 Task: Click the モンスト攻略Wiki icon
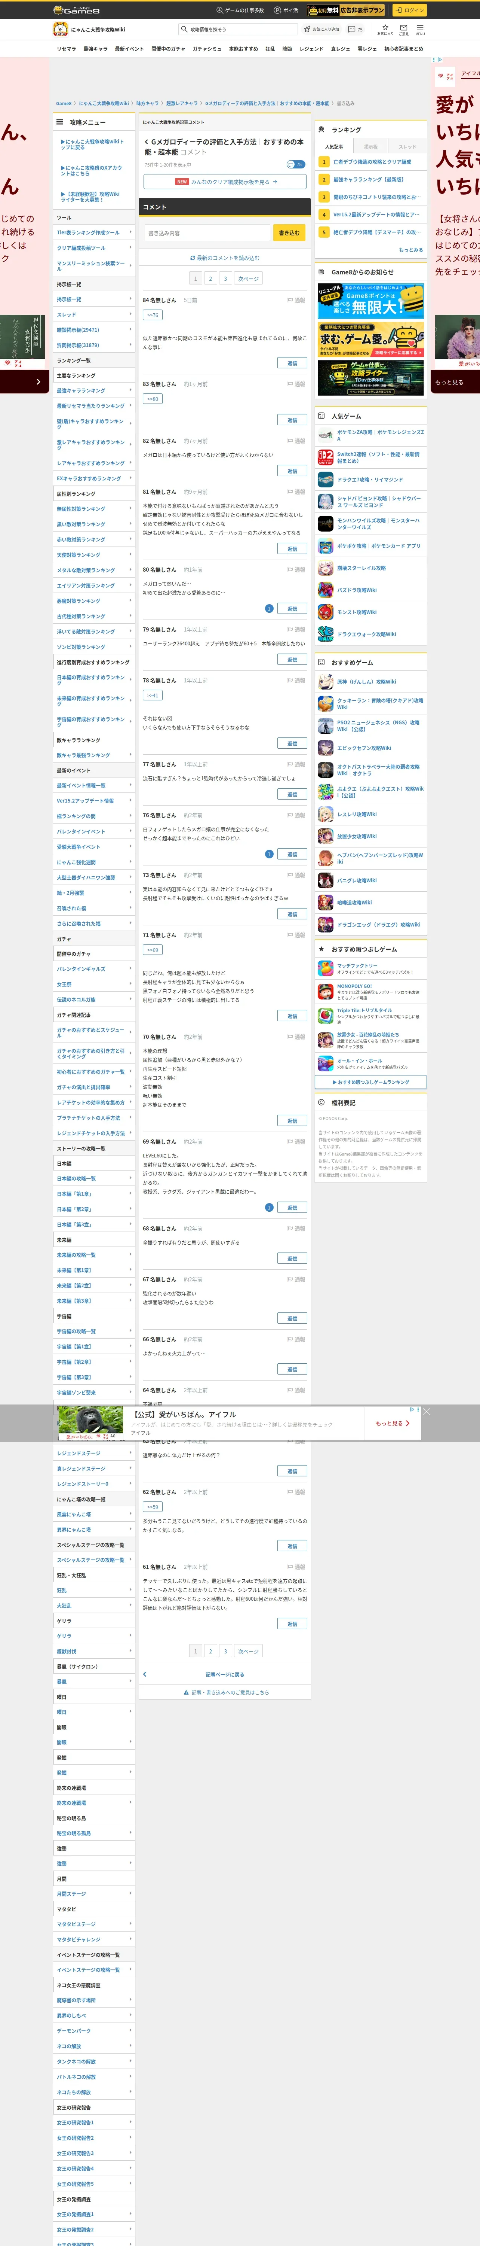click(x=326, y=612)
